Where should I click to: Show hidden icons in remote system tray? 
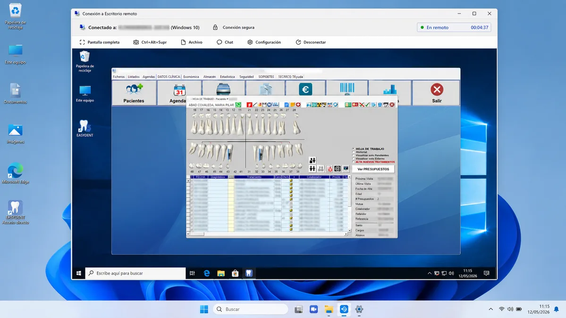click(430, 273)
